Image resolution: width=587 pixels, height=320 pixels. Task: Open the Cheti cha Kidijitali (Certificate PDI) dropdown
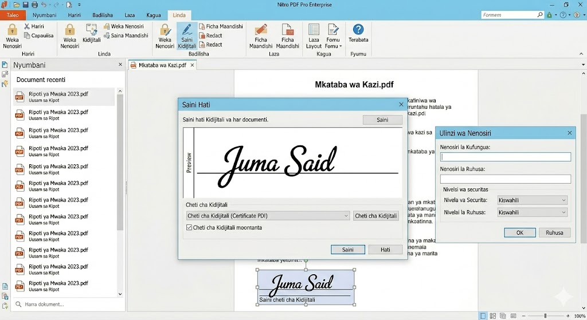[268, 216]
